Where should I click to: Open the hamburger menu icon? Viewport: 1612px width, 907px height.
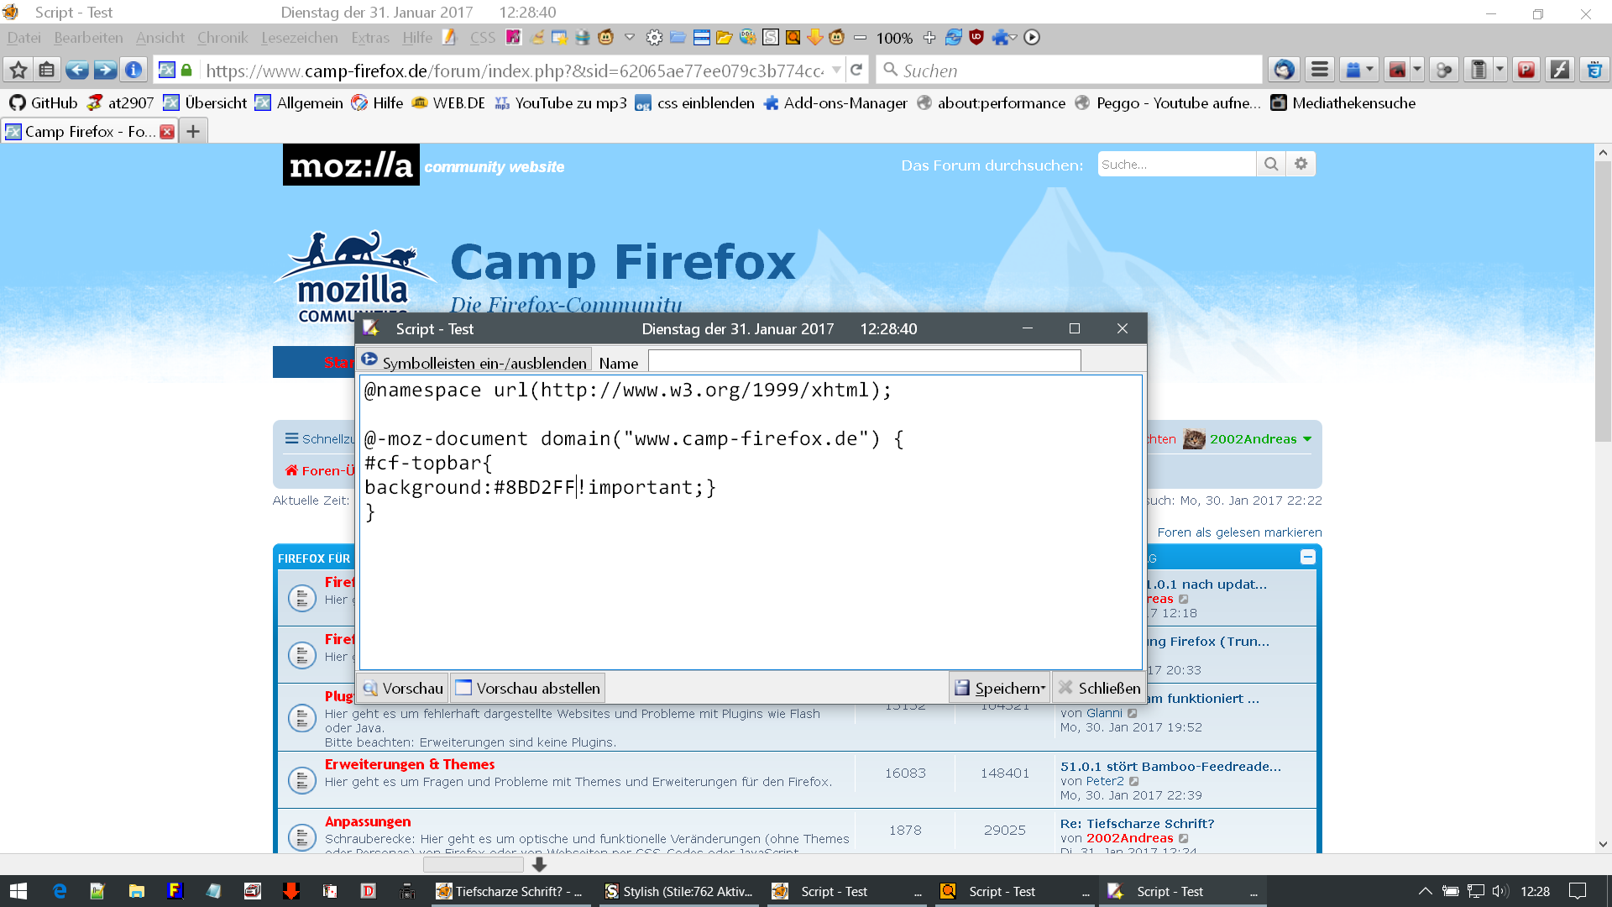pos(1320,71)
